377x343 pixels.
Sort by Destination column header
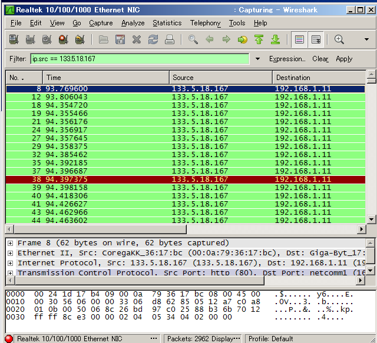pyautogui.click(x=319, y=78)
